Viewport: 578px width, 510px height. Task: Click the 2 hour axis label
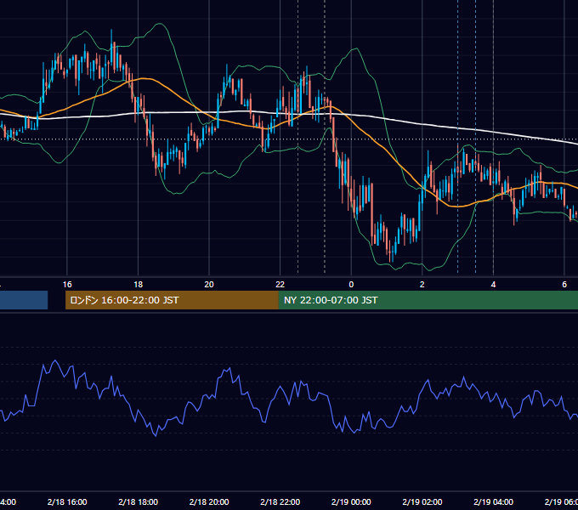click(x=422, y=284)
